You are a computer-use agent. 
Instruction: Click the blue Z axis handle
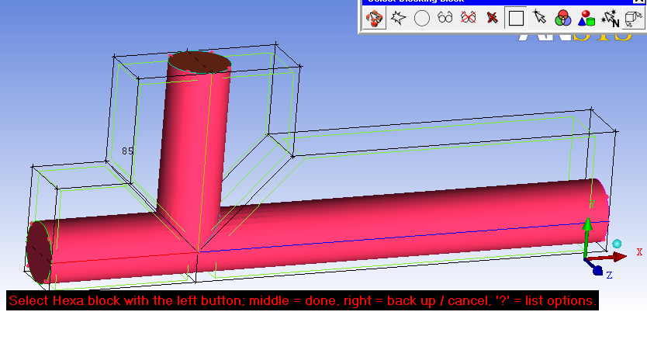[597, 270]
